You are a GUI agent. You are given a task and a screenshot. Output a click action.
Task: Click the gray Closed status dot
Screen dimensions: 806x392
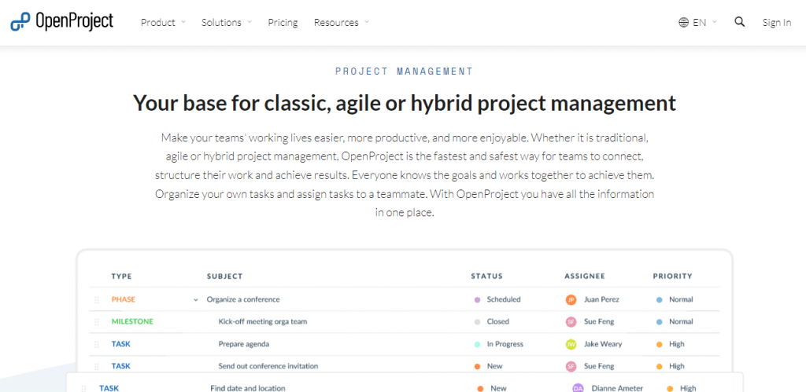[477, 322]
